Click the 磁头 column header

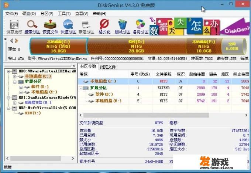click(213, 74)
